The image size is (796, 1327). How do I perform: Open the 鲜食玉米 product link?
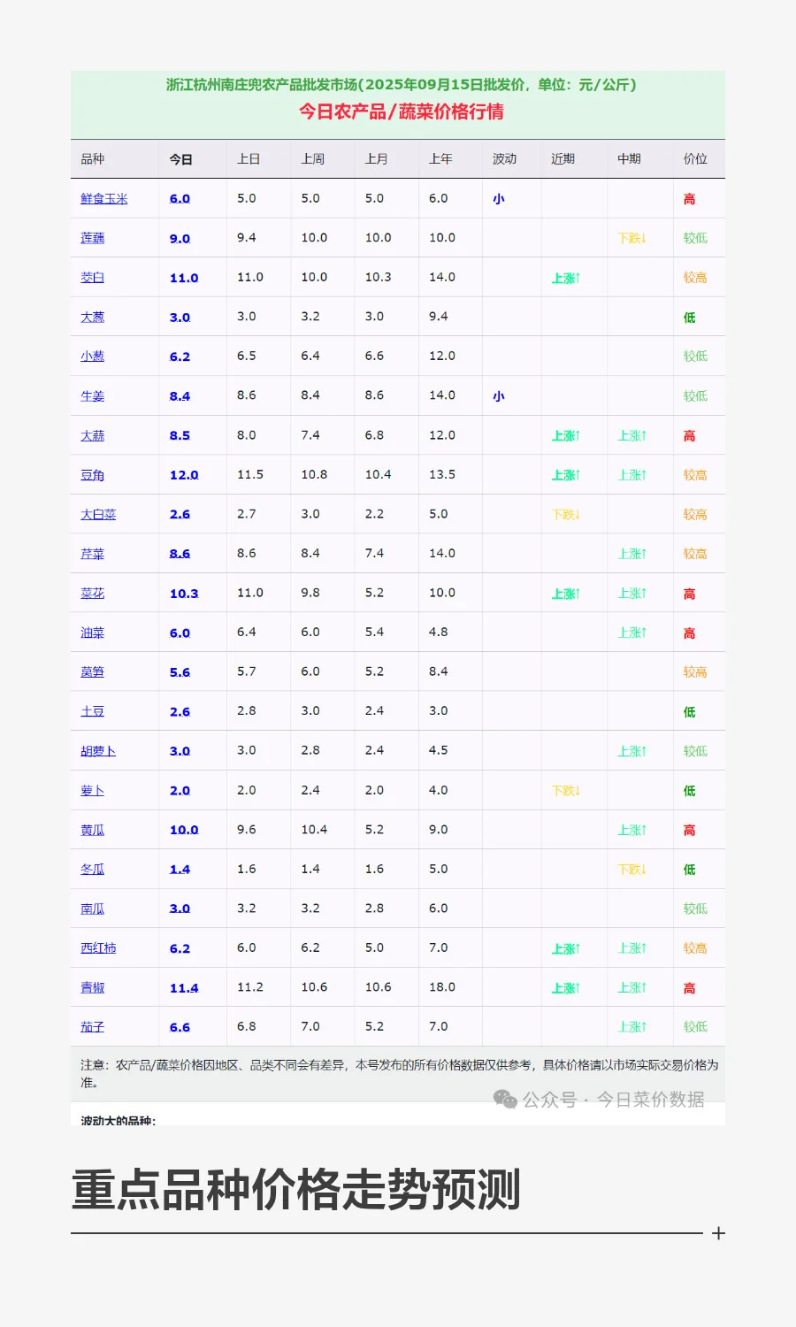(104, 199)
